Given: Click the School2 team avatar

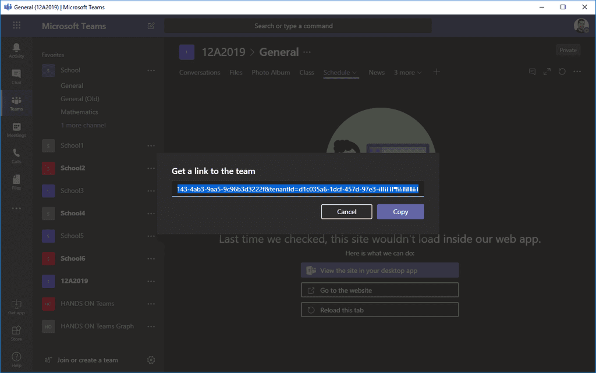Looking at the screenshot, I should pos(48,168).
